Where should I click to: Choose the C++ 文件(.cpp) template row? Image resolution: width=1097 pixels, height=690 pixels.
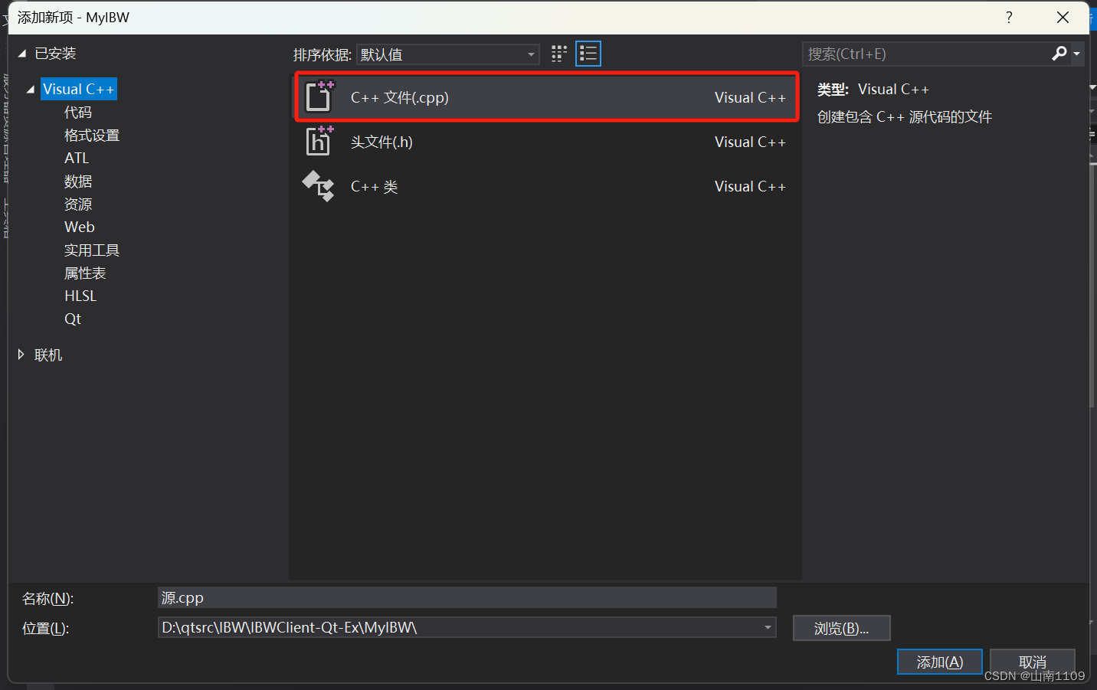click(x=546, y=96)
